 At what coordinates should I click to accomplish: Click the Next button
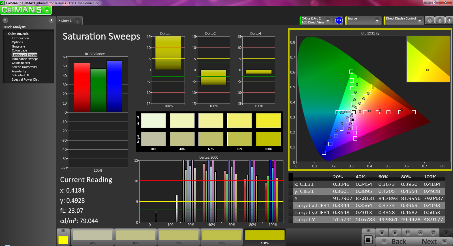point(433,241)
